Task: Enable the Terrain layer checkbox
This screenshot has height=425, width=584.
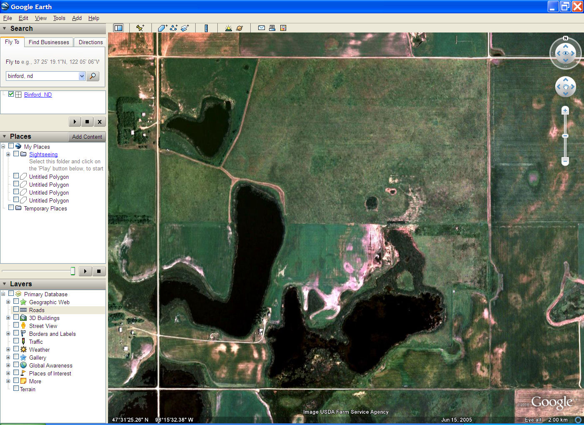Action: click(x=16, y=389)
